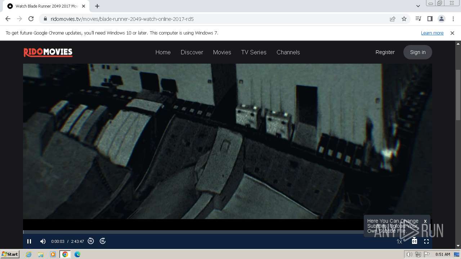This screenshot has width=461, height=259.
Task: Pause the video playback
Action: pyautogui.click(x=29, y=241)
